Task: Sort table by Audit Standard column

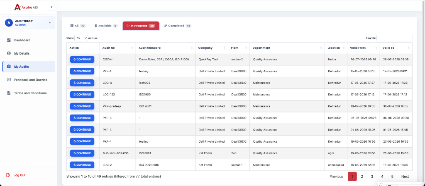Action: coord(165,48)
